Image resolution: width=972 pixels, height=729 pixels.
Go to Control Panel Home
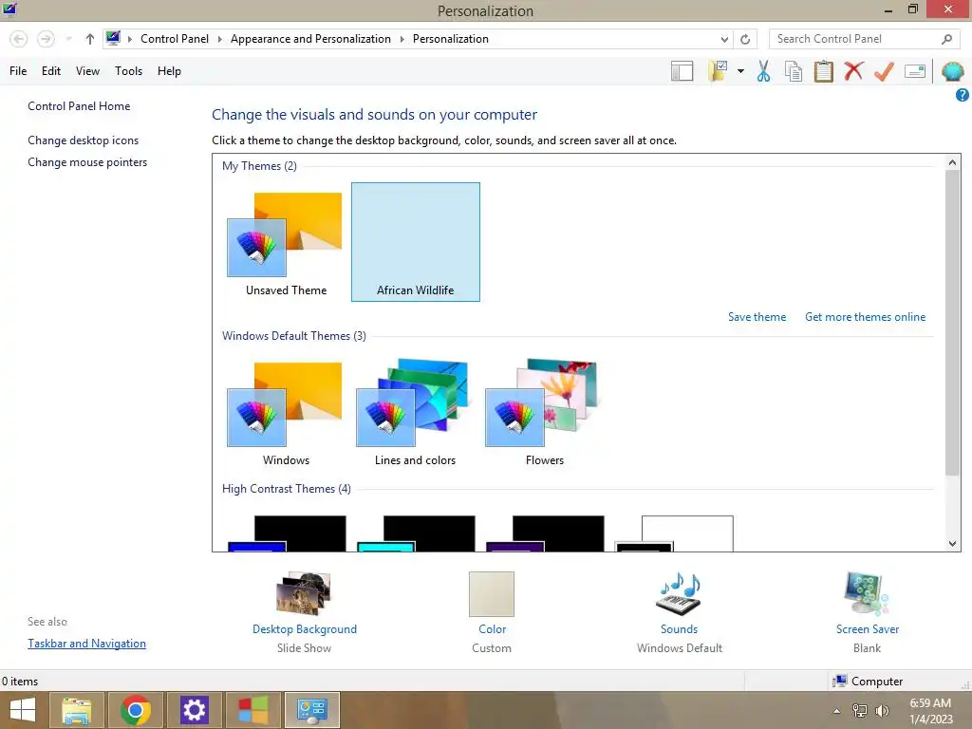pyautogui.click(x=79, y=106)
